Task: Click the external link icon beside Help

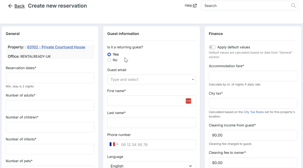Action: 195,6
